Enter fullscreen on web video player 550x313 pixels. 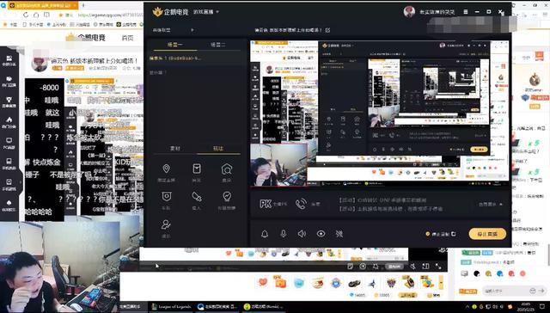(x=438, y=267)
